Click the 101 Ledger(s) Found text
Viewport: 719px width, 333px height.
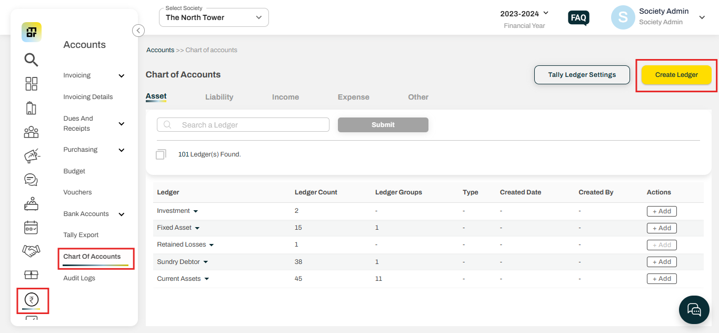[209, 154]
